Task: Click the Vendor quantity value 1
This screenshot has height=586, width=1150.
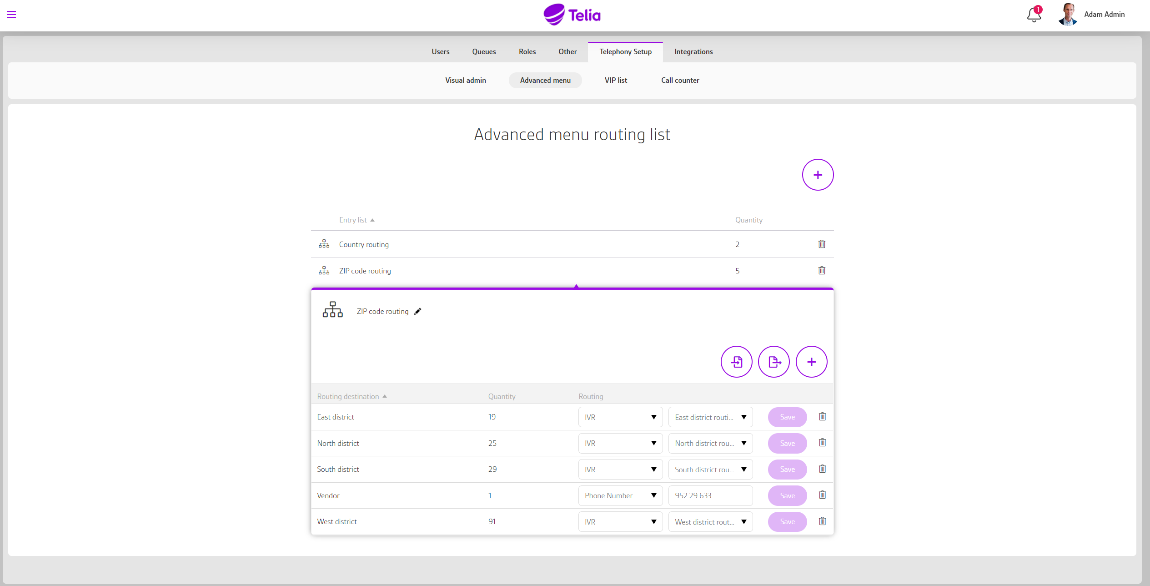Action: pyautogui.click(x=490, y=495)
